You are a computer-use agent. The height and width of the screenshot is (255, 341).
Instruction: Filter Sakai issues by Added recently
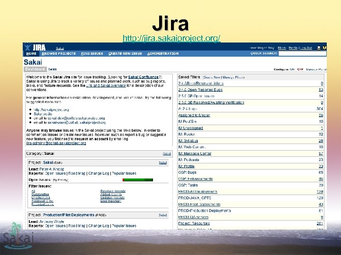click(111, 194)
